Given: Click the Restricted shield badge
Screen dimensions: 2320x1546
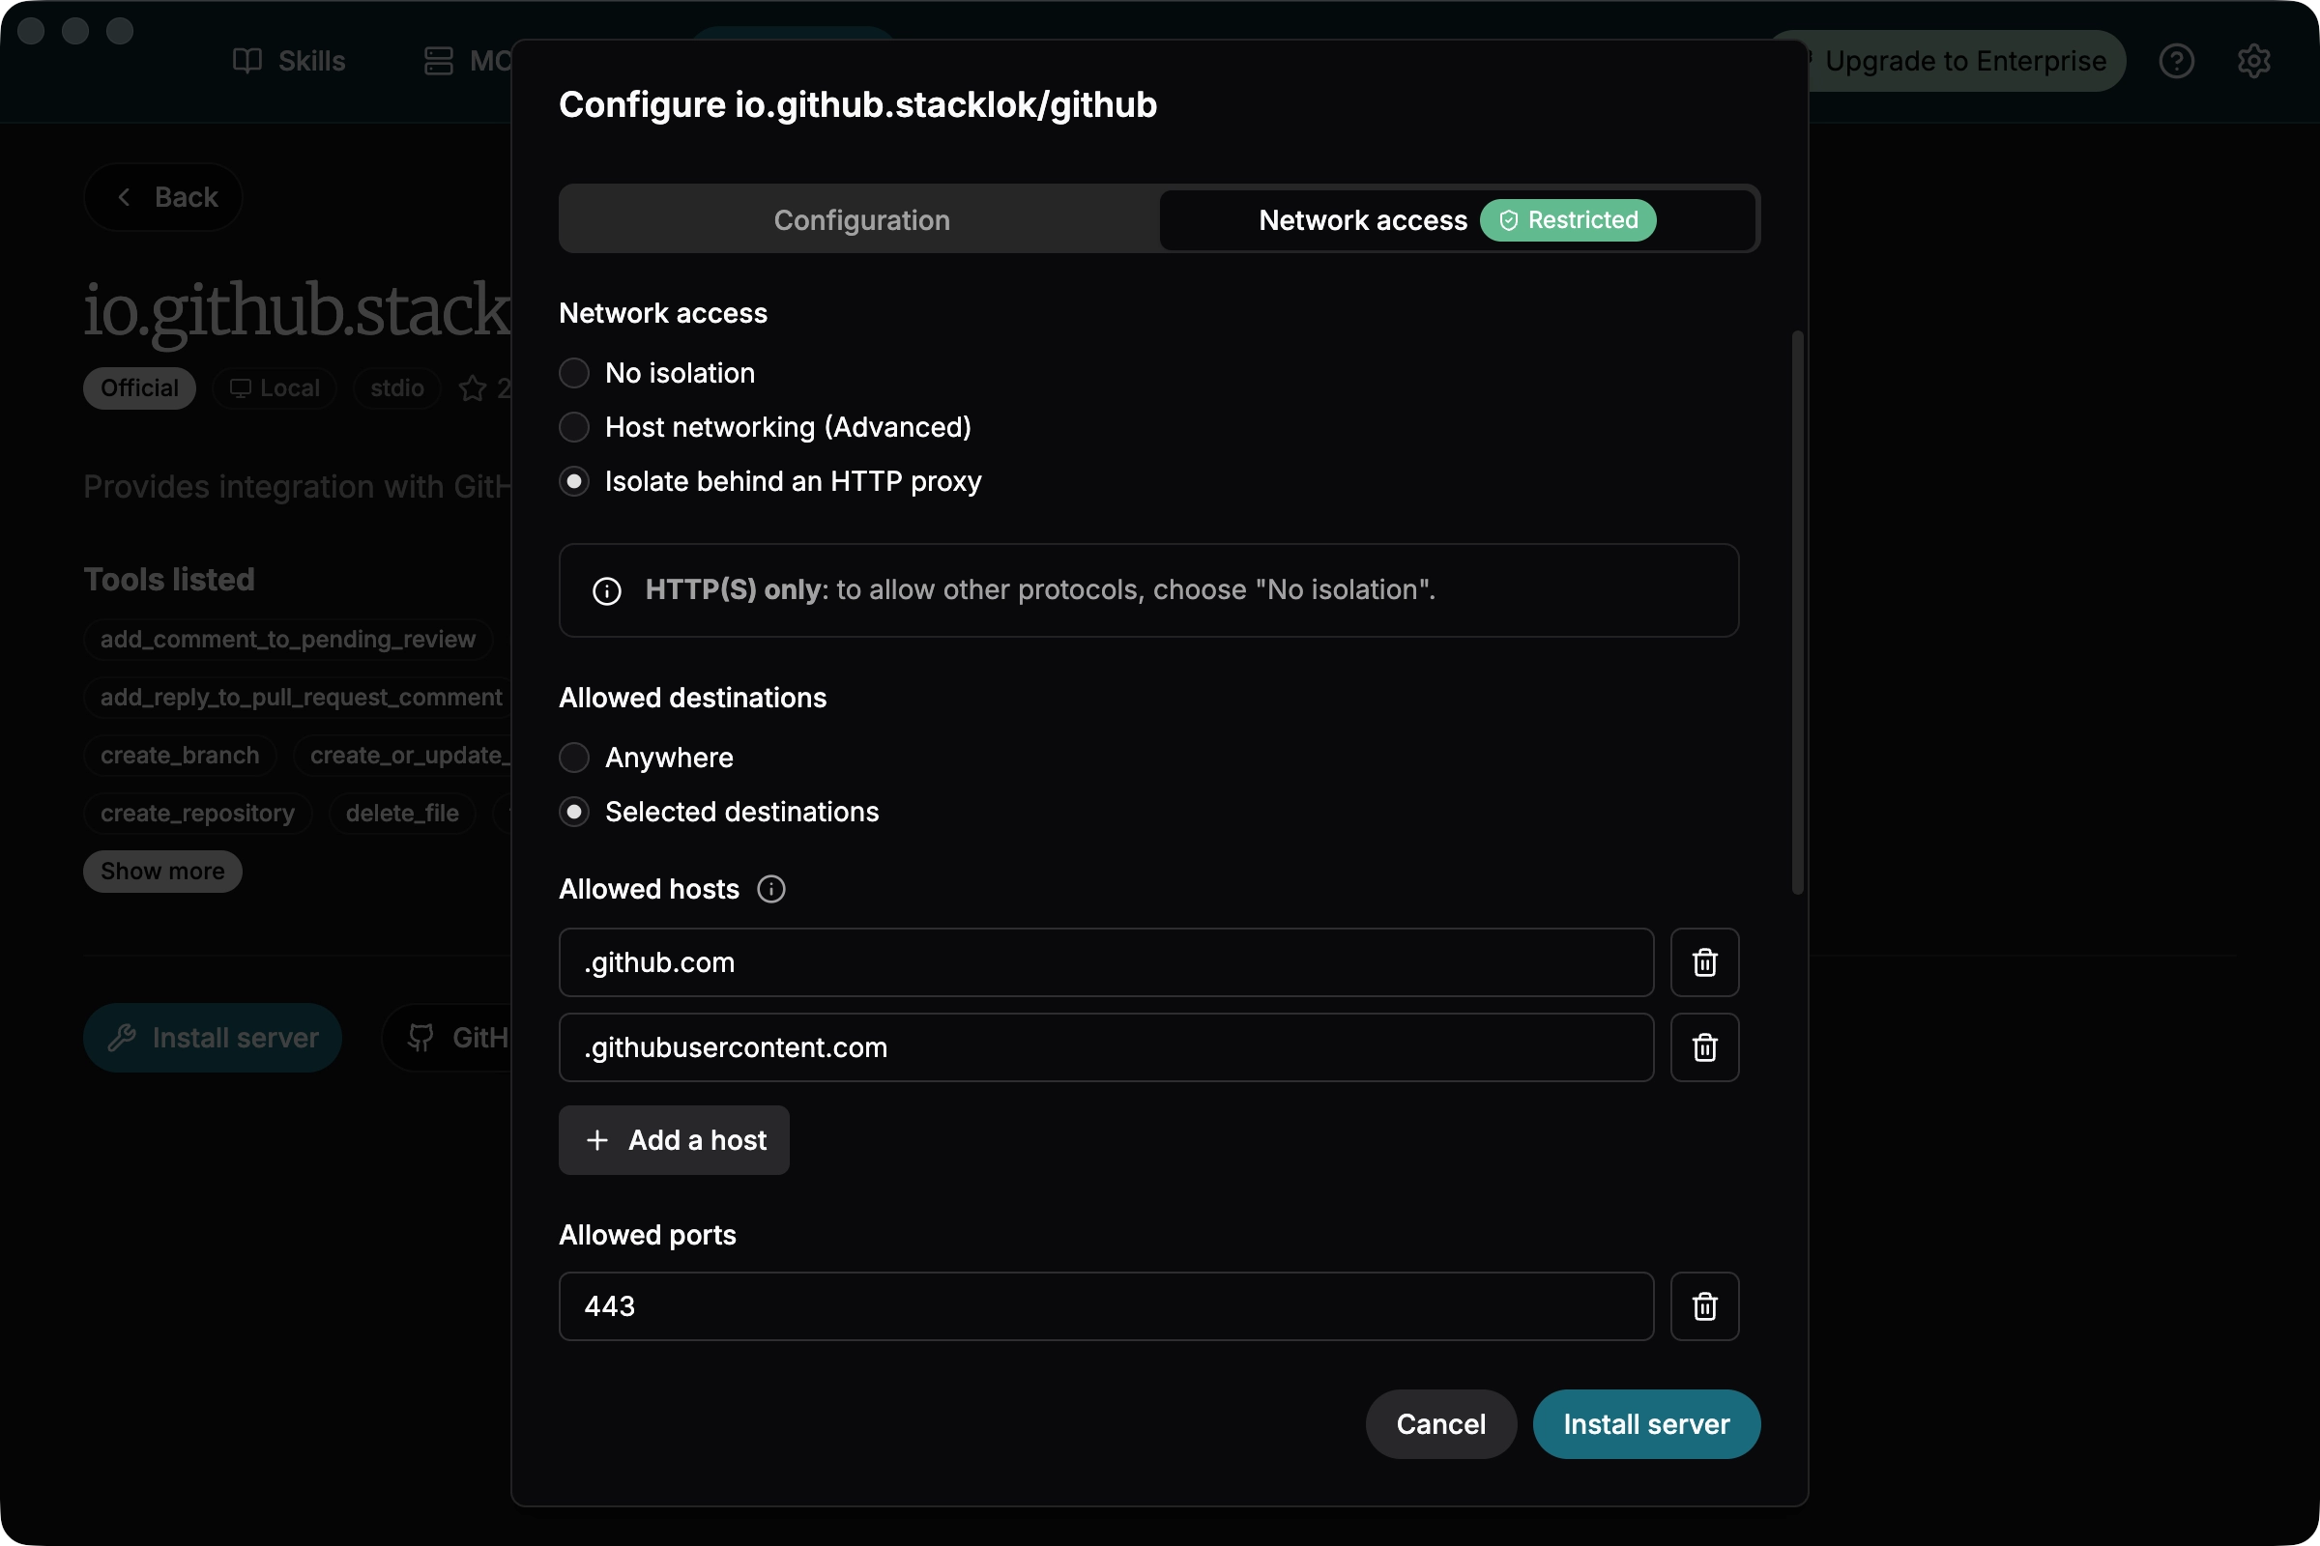Looking at the screenshot, I should tap(1567, 220).
